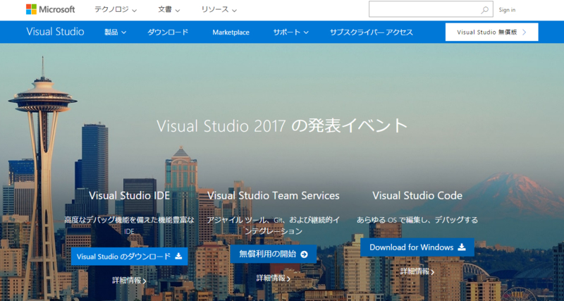Image resolution: width=564 pixels, height=301 pixels.
Task: Click the Download for Windows button
Action: [x=417, y=247]
